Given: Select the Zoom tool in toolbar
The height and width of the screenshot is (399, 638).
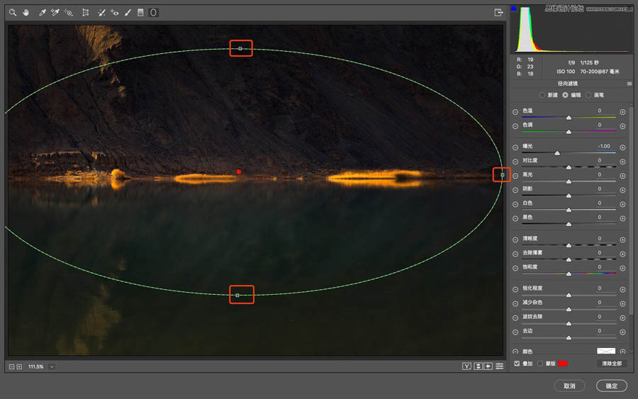Looking at the screenshot, I should click(x=12, y=13).
